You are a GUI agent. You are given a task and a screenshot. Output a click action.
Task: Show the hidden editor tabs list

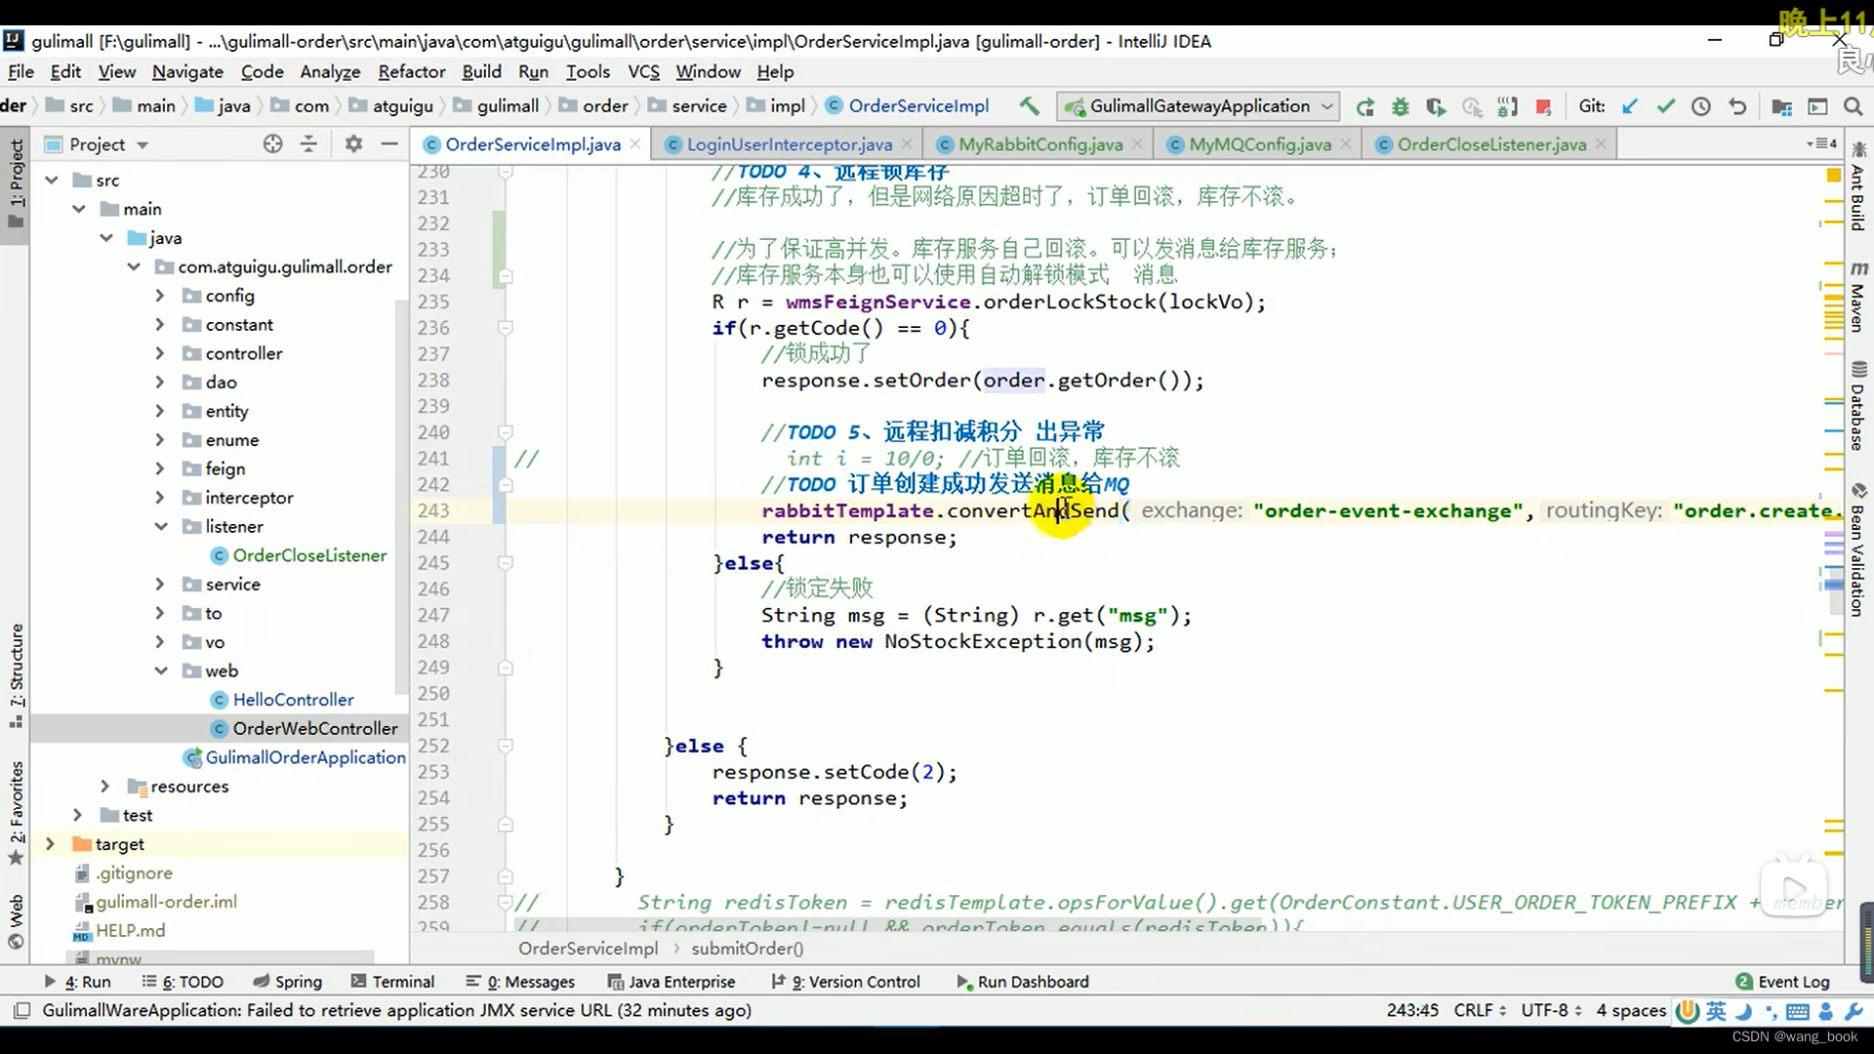click(x=1821, y=144)
